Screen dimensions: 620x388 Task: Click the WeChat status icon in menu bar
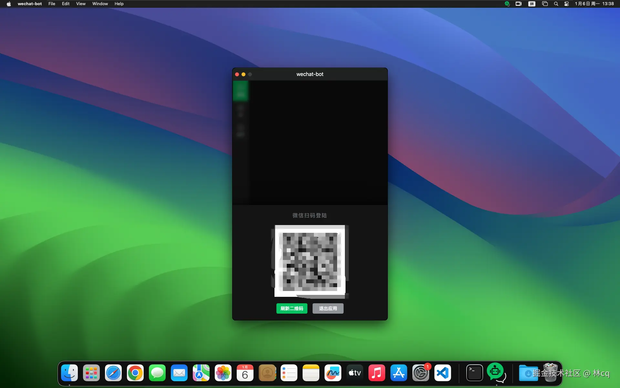click(x=507, y=4)
